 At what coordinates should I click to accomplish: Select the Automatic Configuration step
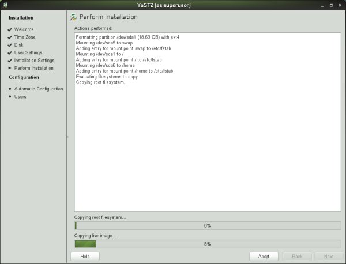tap(39, 89)
